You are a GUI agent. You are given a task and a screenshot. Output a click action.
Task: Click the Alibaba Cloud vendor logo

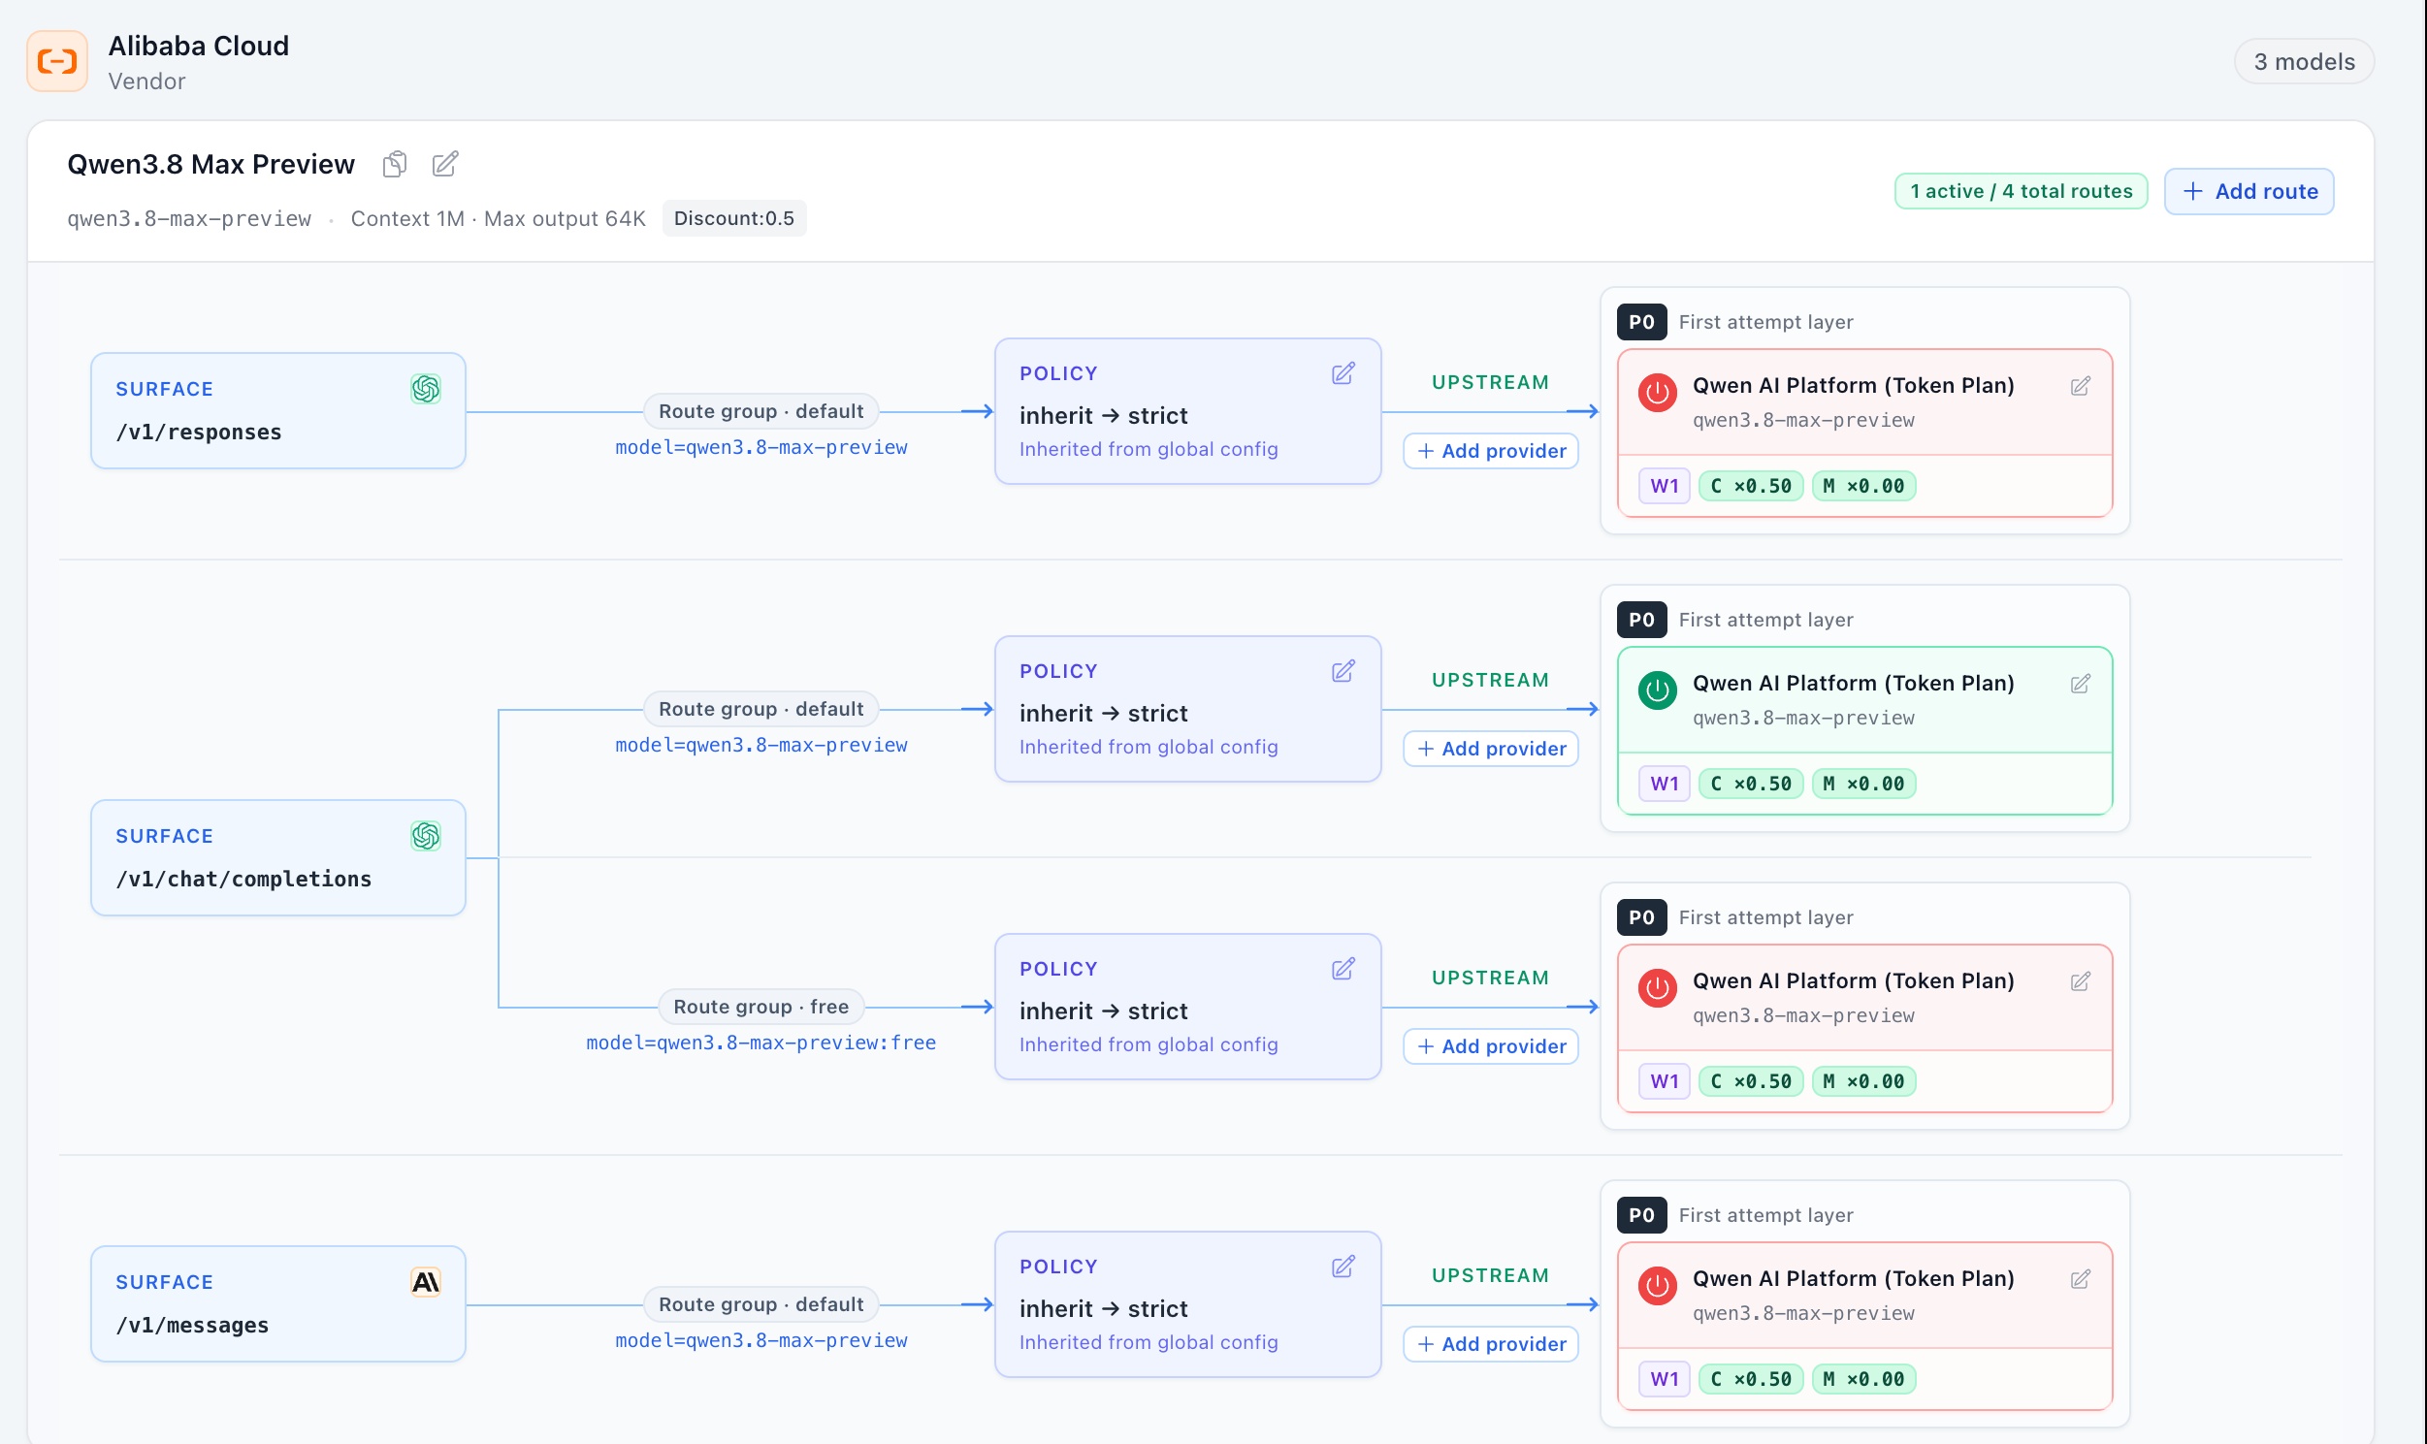(57, 61)
